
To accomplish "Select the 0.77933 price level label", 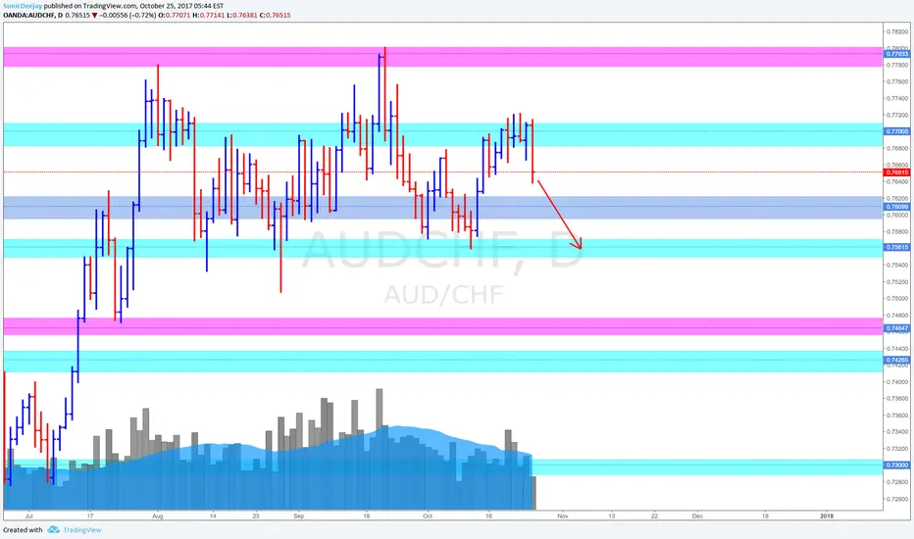I will tap(896, 54).
